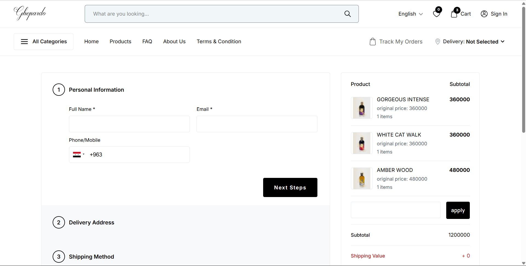Screen dimensions: 526x266
Task: Focus the coupon code input field
Action: (x=396, y=210)
